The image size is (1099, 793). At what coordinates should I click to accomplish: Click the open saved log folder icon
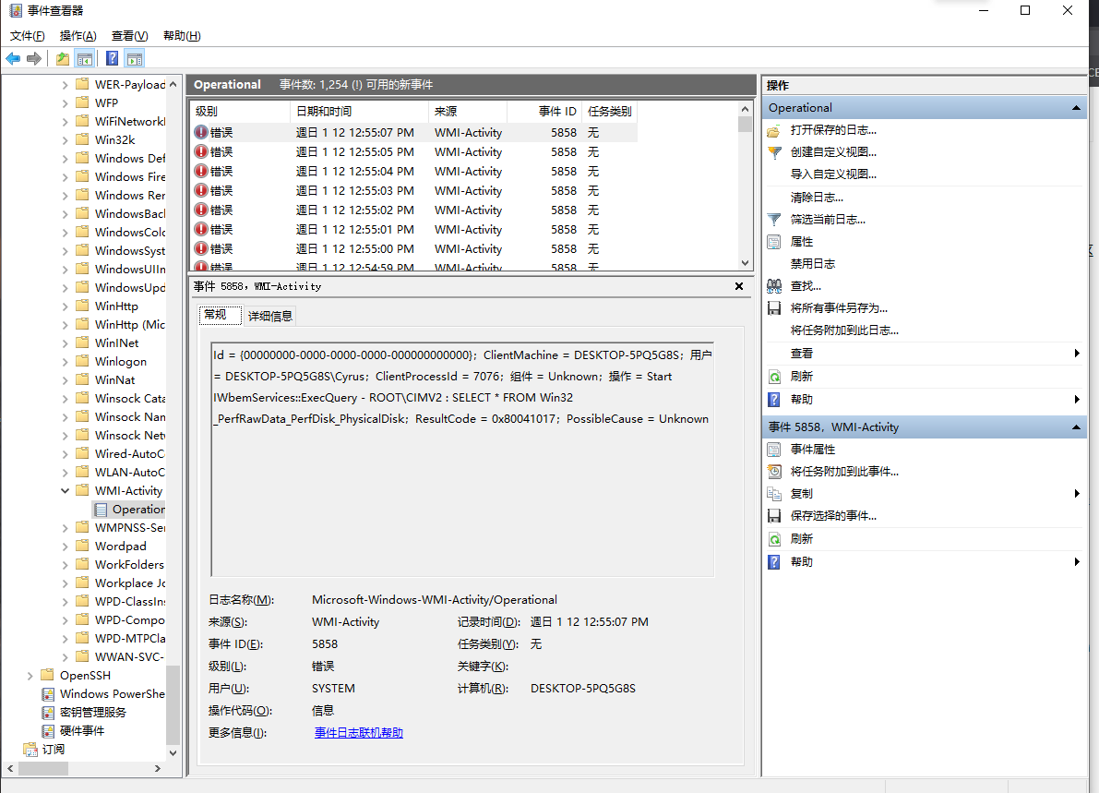point(774,130)
